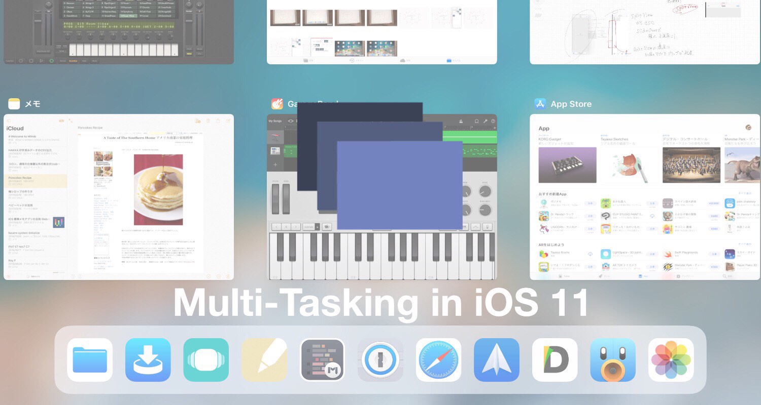761x405 pixels.
Task: Click the add people icon in Notes toolbar
Action: [x=197, y=121]
